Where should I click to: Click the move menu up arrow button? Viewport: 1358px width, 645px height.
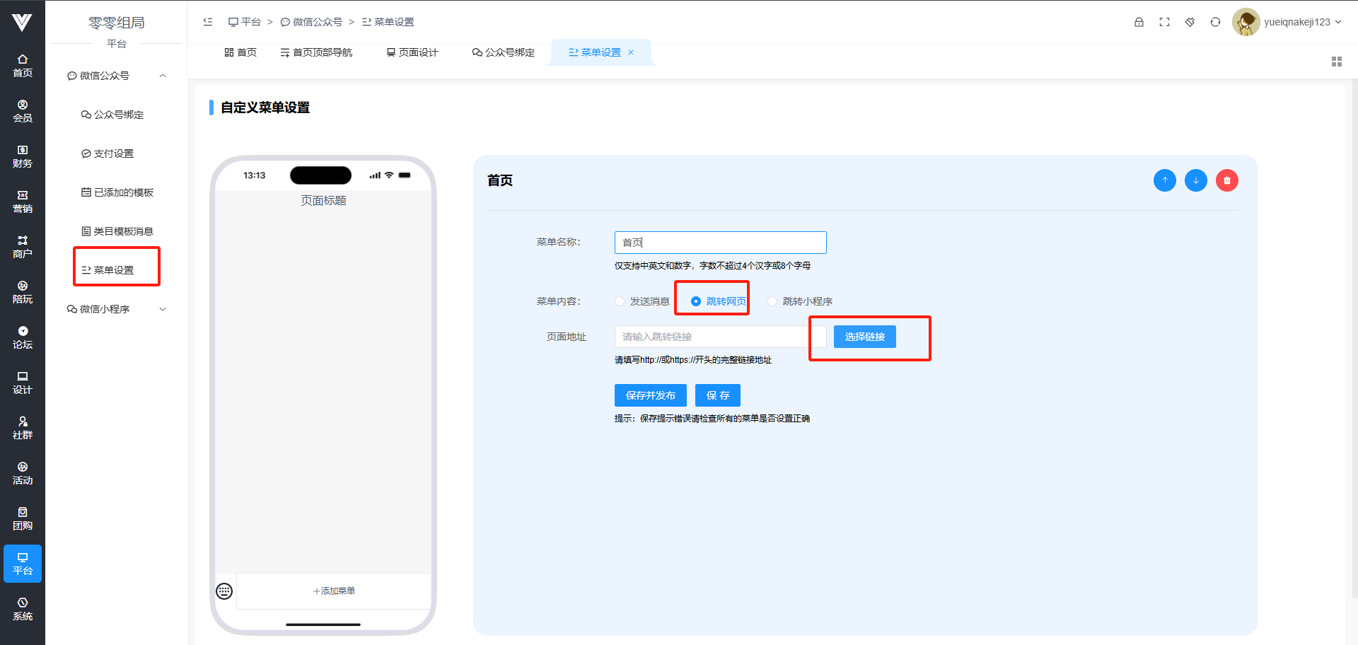(x=1164, y=180)
